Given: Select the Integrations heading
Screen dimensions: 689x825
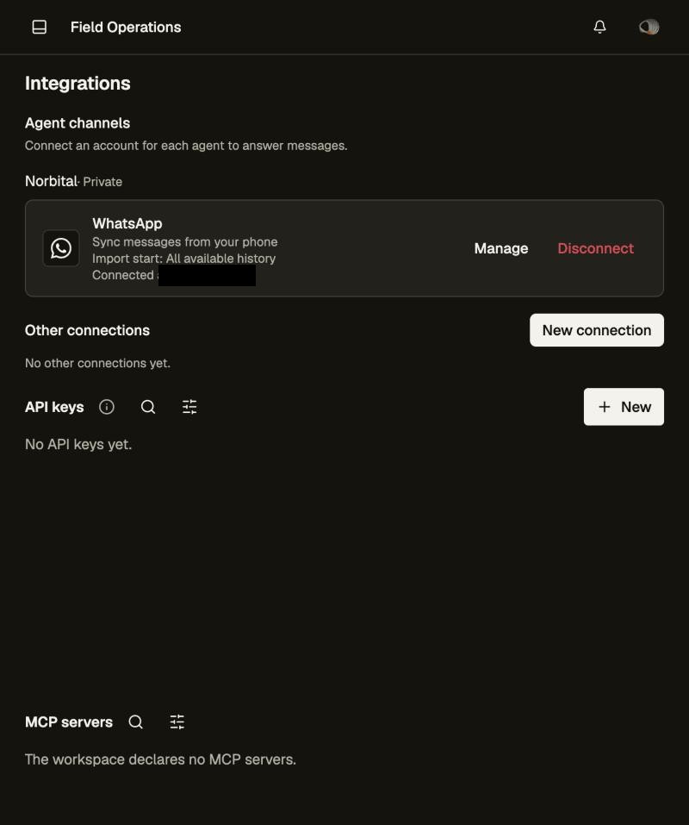Looking at the screenshot, I should pos(78,83).
